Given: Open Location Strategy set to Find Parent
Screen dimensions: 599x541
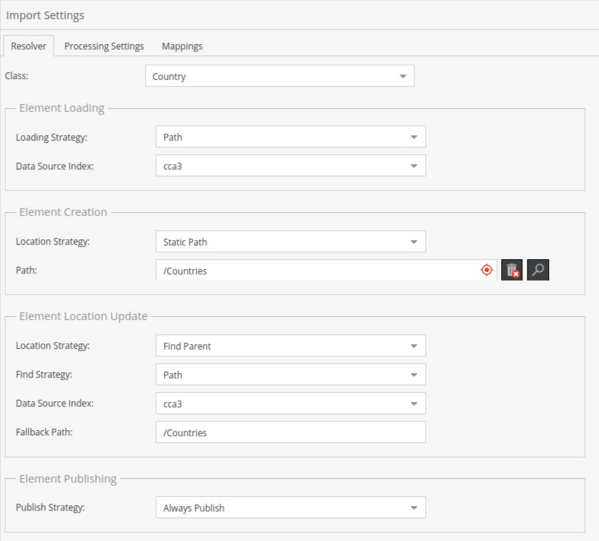Looking at the screenshot, I should click(x=290, y=346).
